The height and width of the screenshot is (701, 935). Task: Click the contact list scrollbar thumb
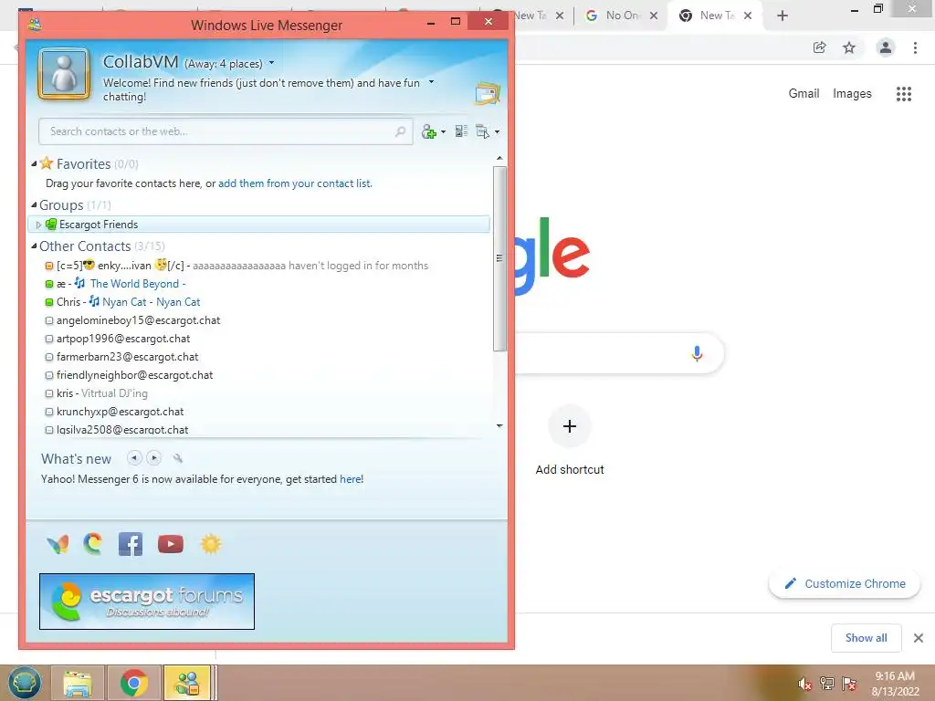pyautogui.click(x=499, y=258)
